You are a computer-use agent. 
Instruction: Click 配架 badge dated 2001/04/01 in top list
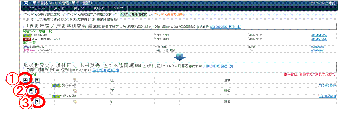coord(27,35)
